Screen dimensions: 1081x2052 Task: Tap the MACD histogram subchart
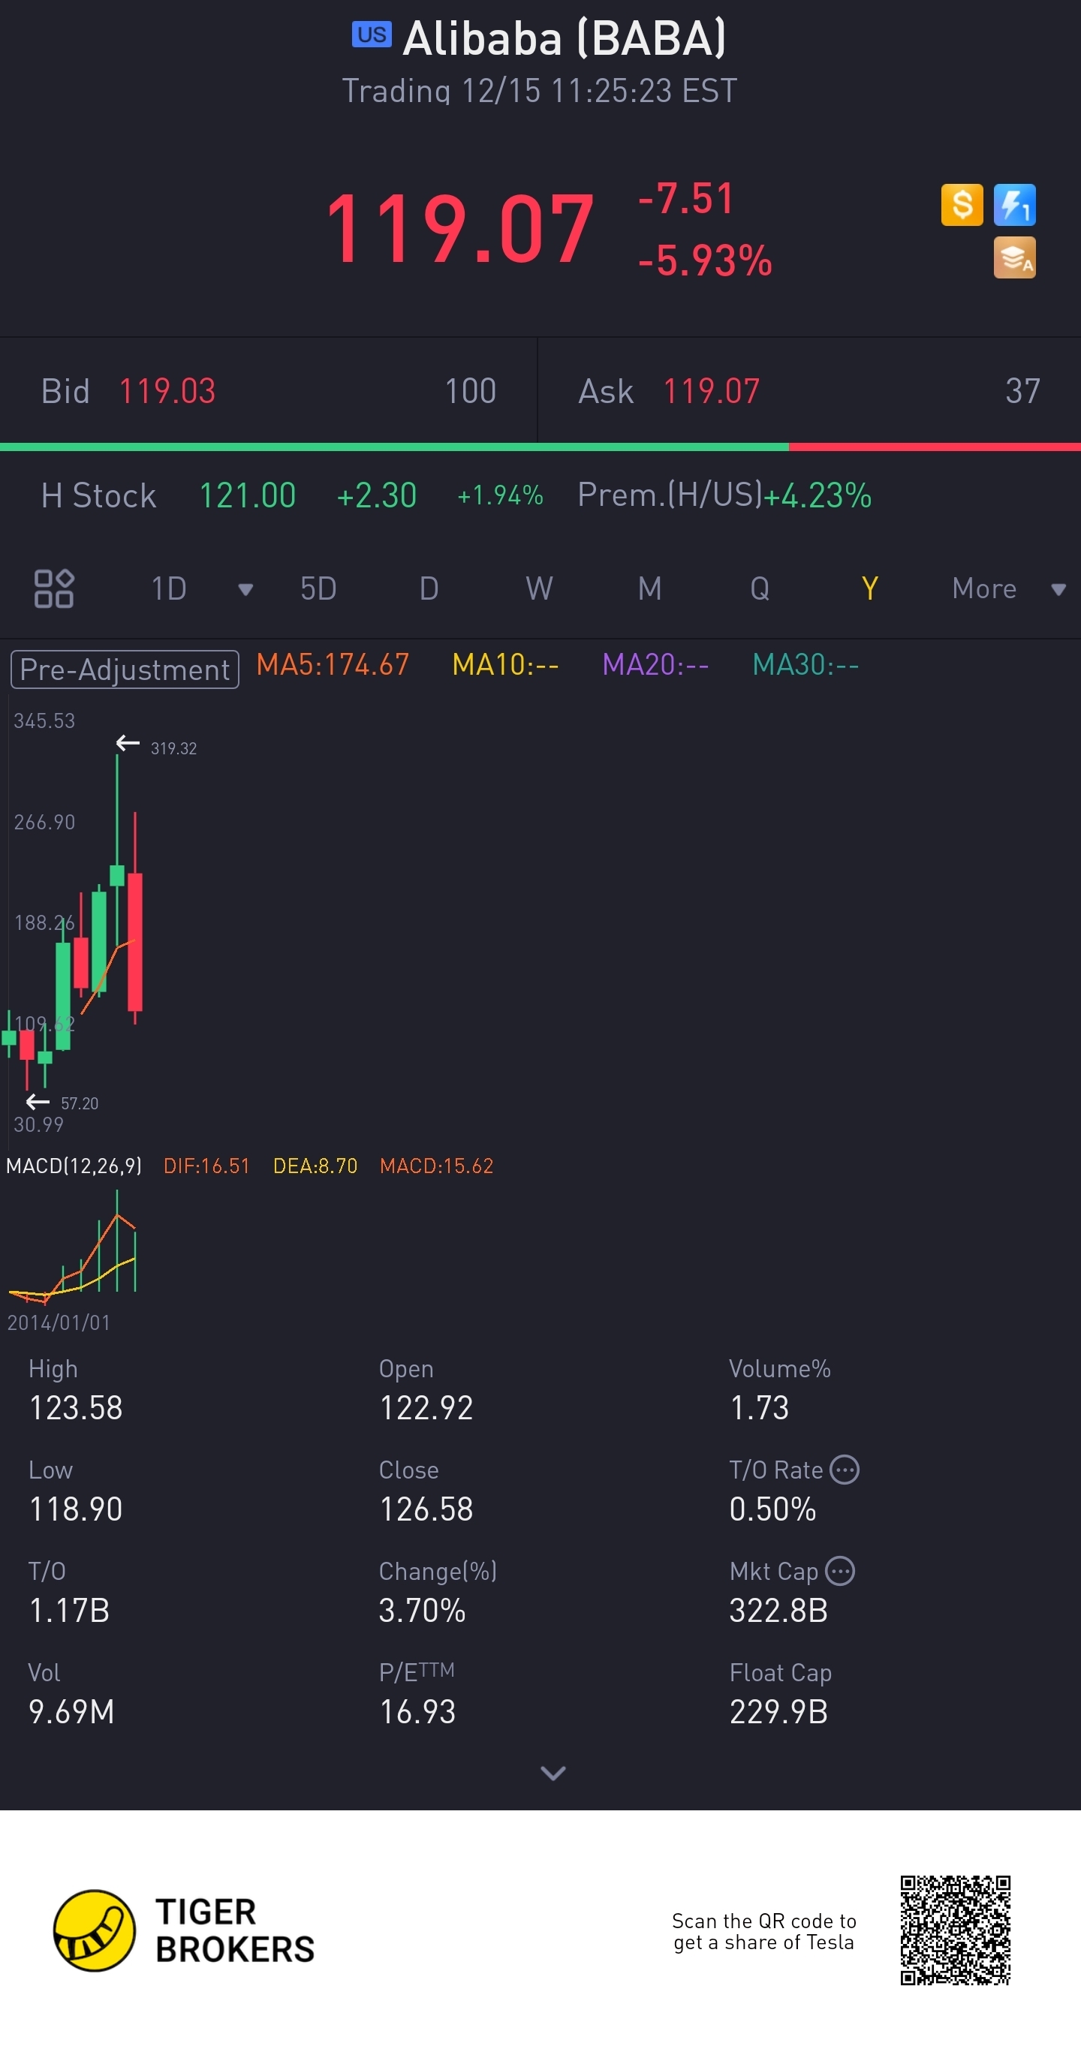[73, 1247]
